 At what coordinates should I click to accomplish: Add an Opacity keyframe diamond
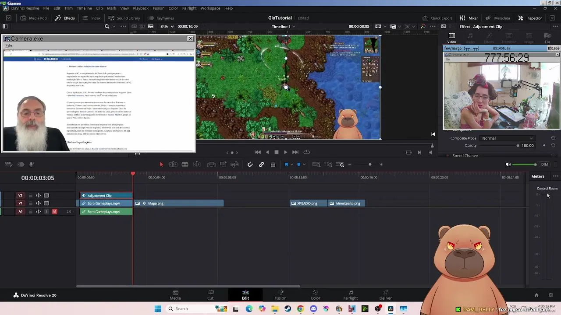pyautogui.click(x=544, y=146)
